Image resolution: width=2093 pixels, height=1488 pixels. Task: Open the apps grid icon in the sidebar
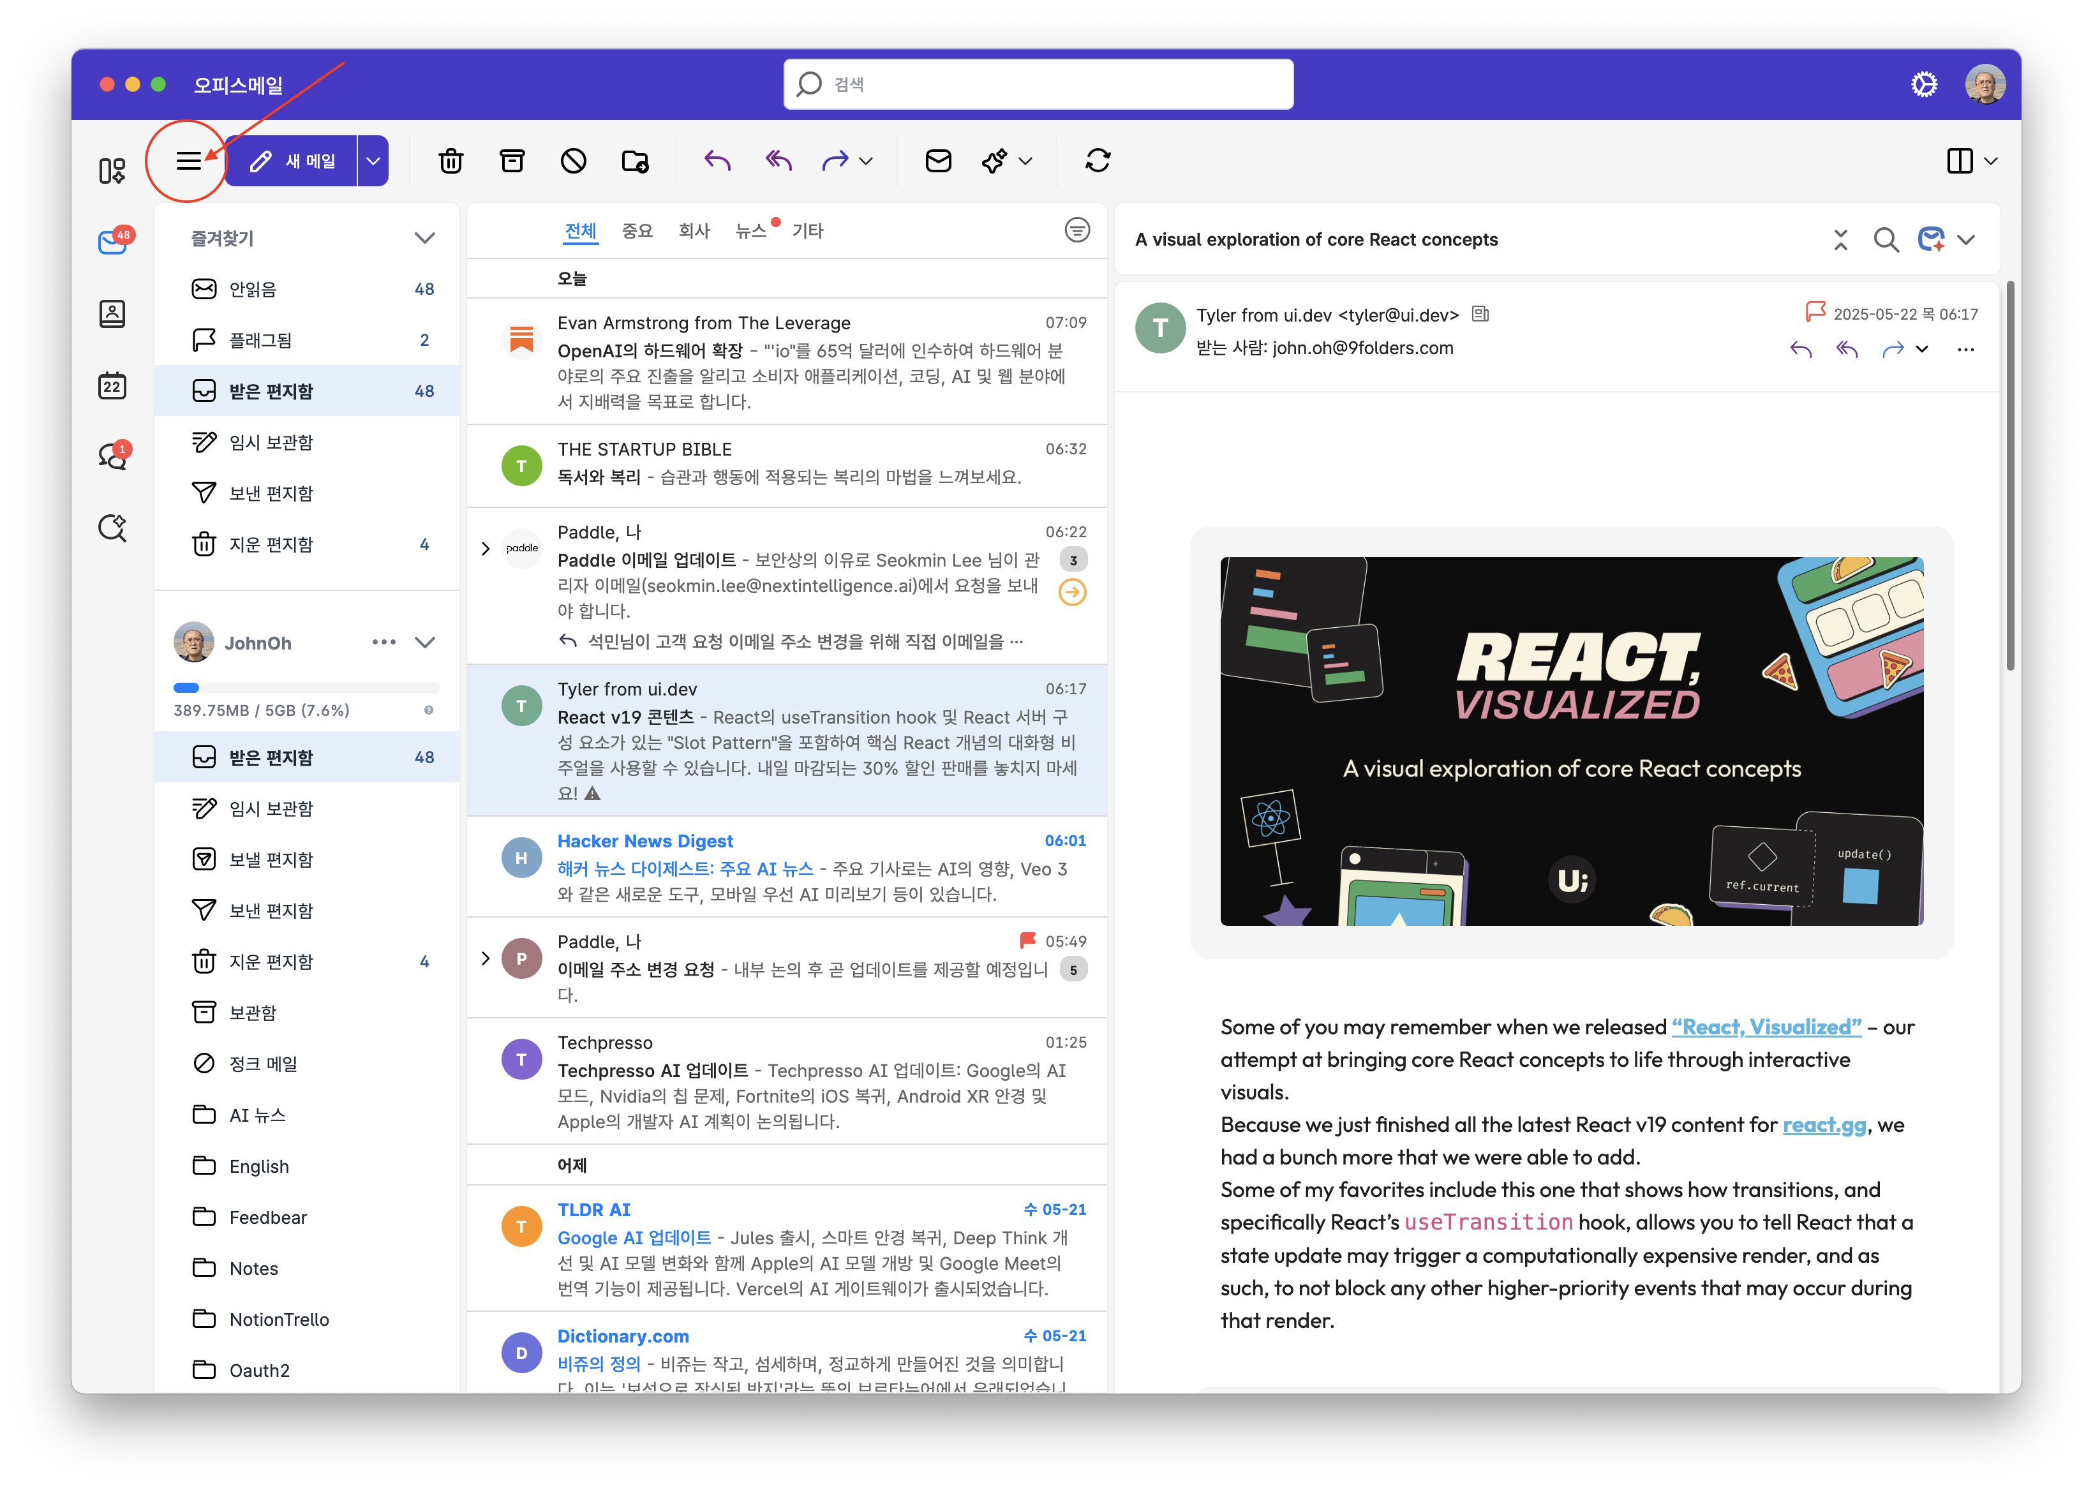coord(112,170)
